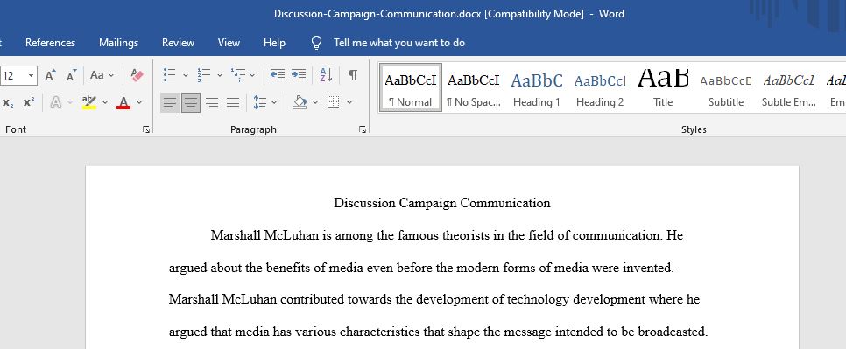Apply the No Spacing style
This screenshot has width=846, height=349.
(x=474, y=87)
